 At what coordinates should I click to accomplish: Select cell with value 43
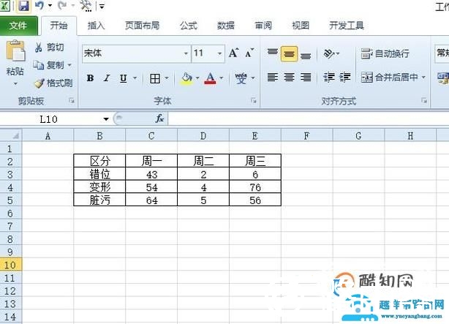tap(151, 174)
